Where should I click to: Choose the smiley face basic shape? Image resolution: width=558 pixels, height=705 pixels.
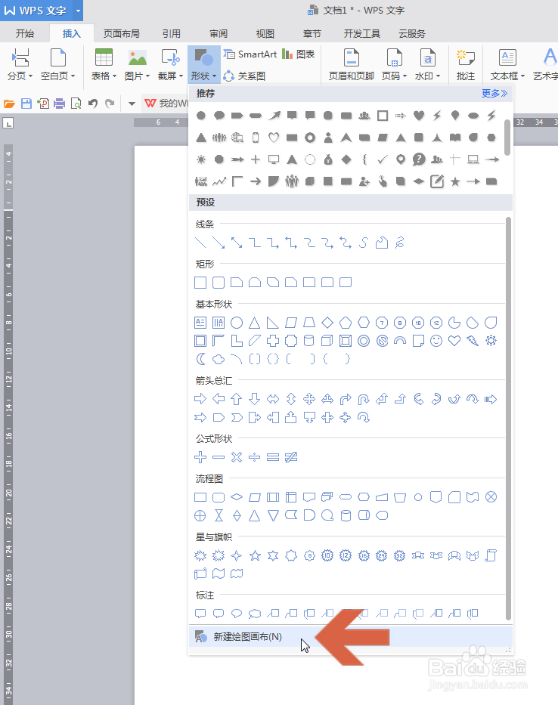tap(436, 341)
